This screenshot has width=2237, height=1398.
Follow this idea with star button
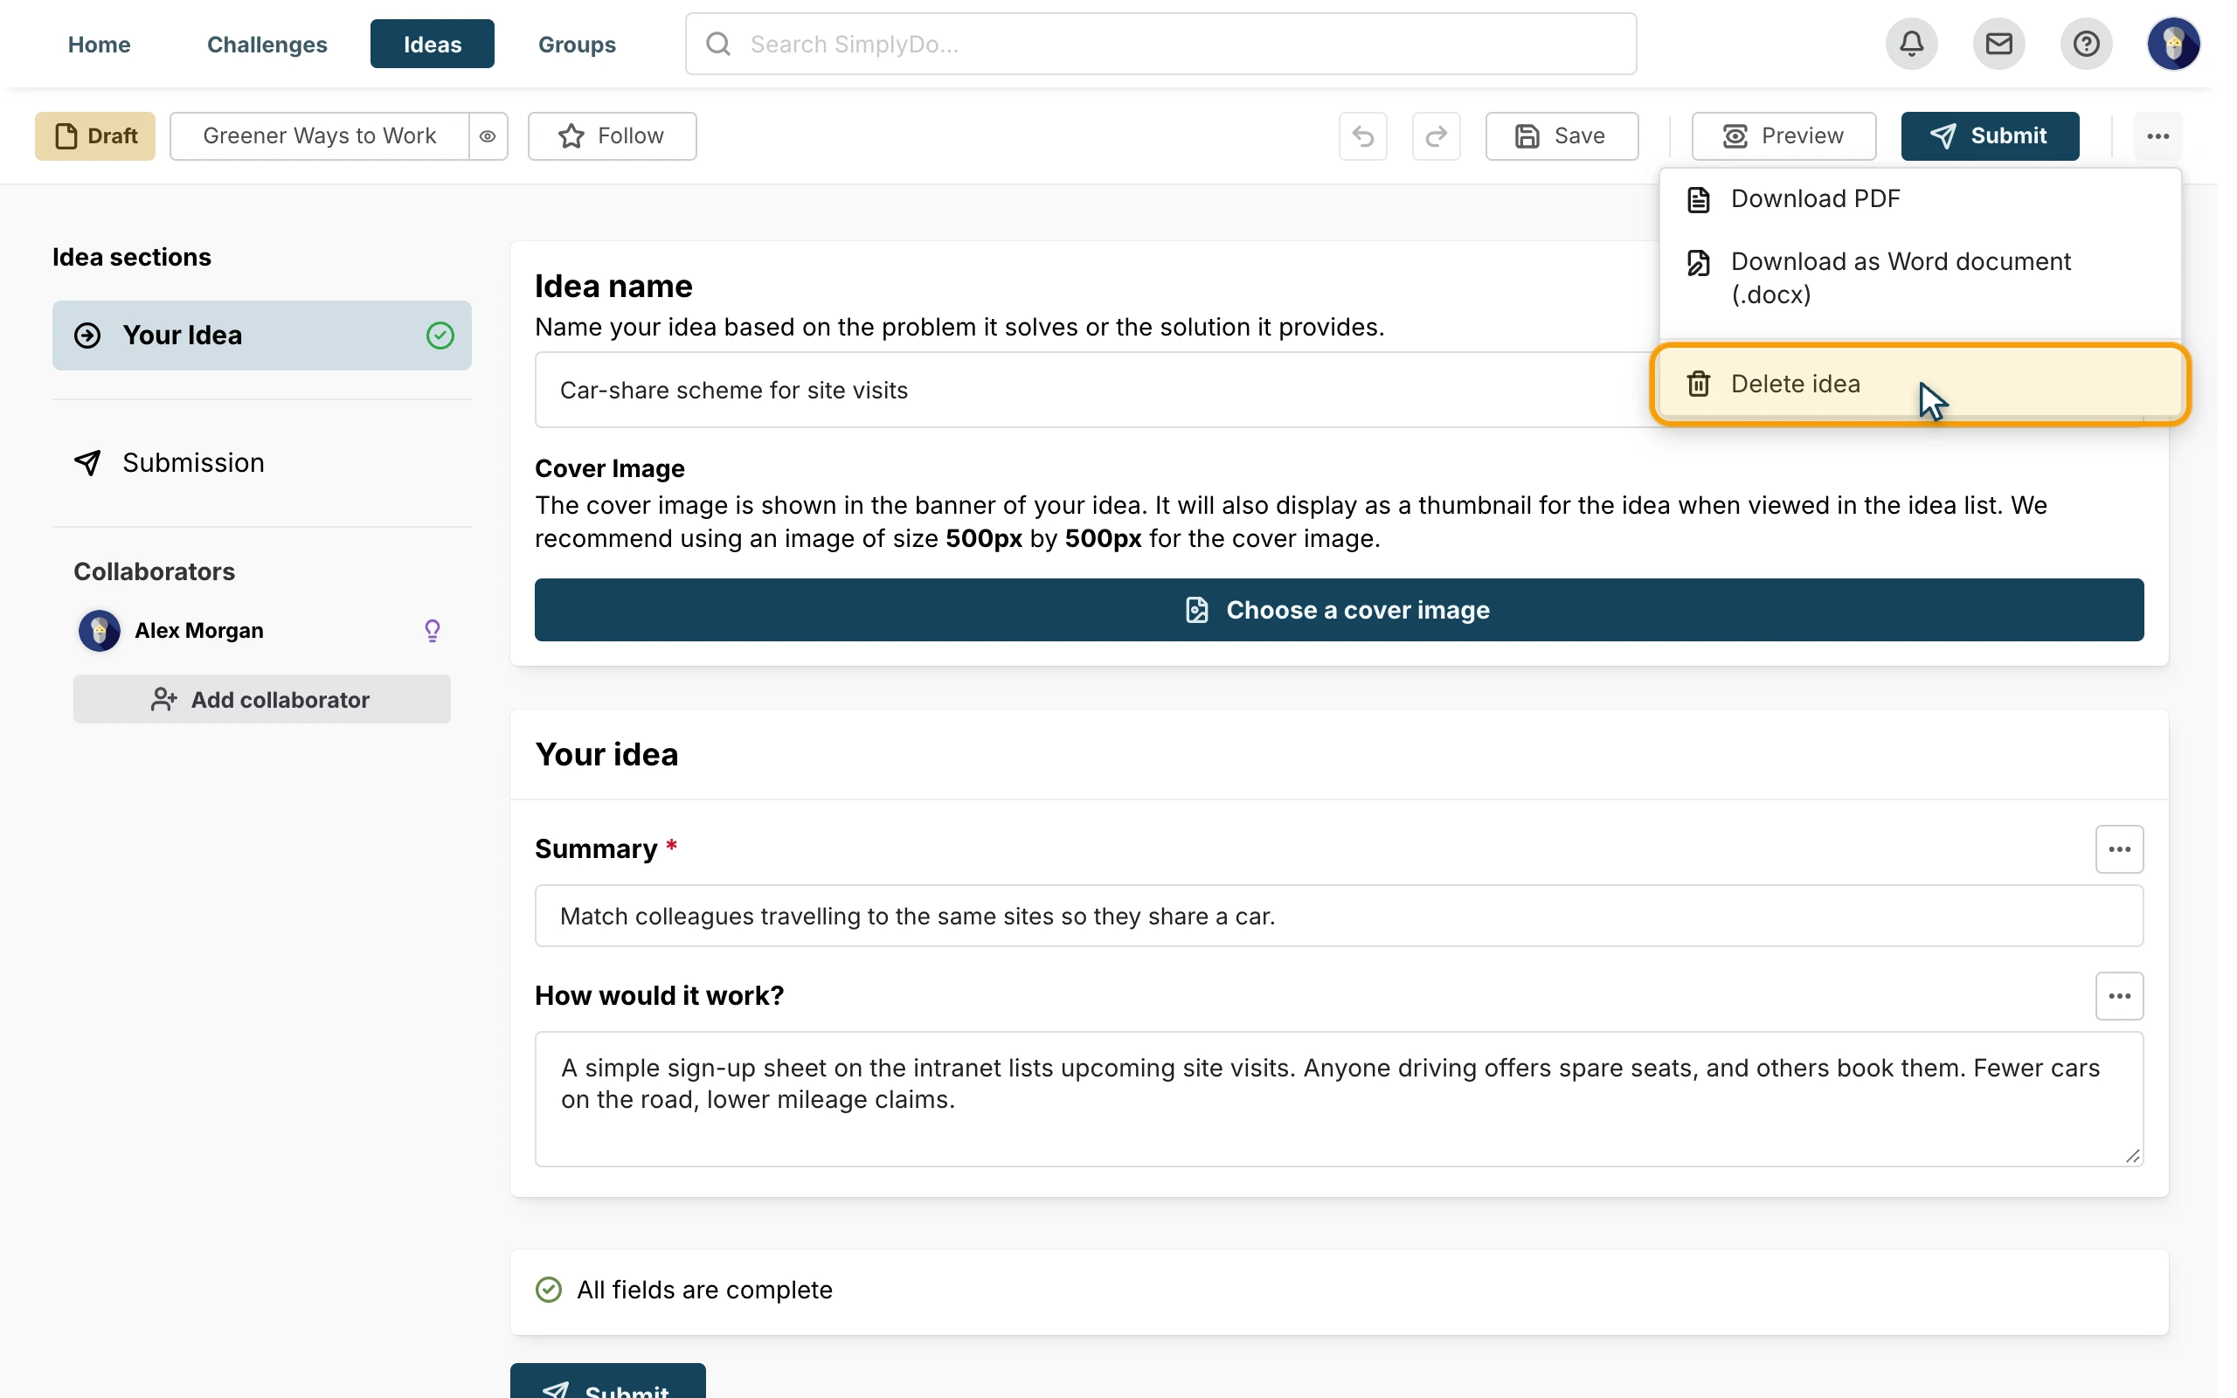coord(612,136)
